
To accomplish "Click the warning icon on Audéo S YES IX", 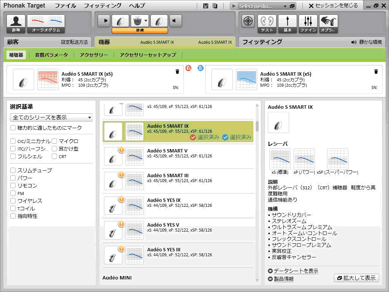I will click(121, 199).
